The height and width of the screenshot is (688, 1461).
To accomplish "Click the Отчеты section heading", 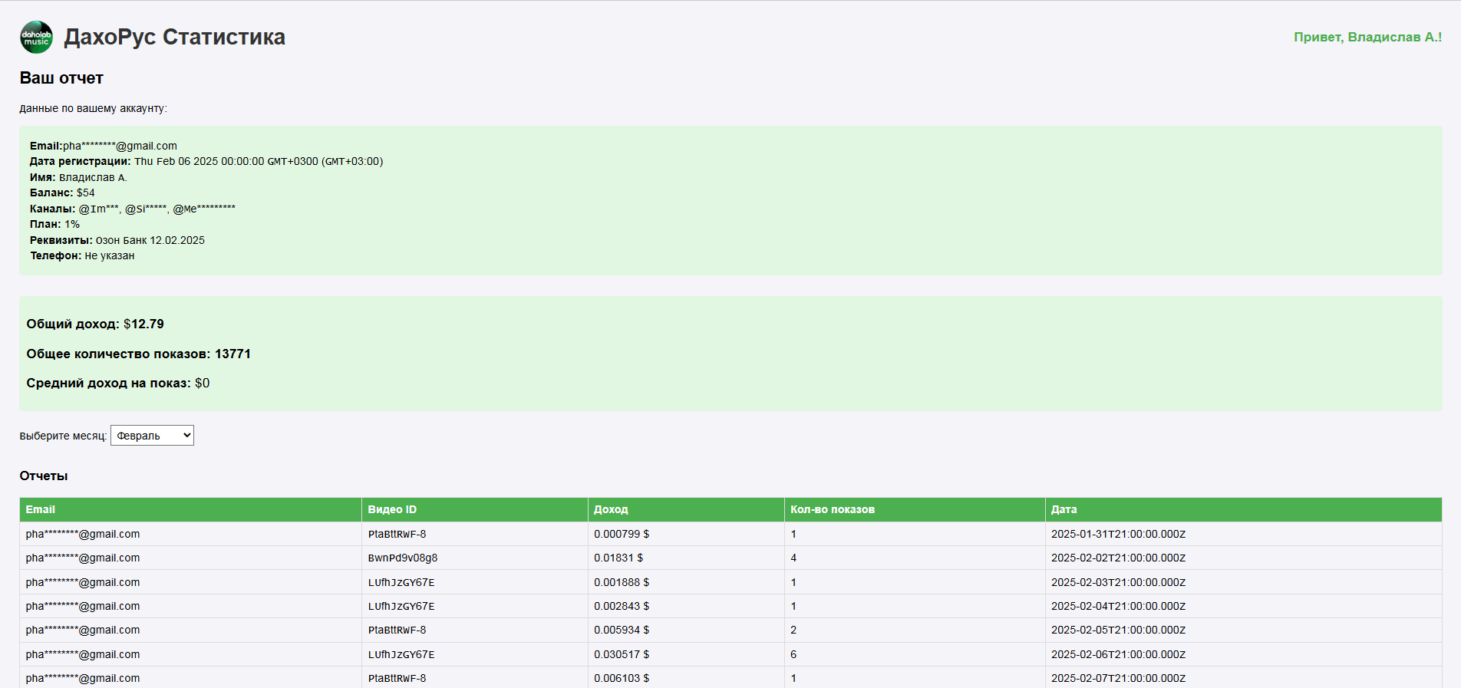I will [44, 476].
